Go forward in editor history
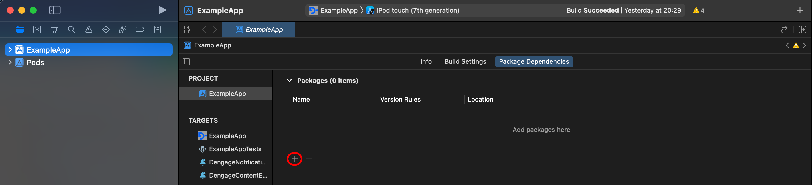Screen dimensions: 812x185 click(x=215, y=30)
